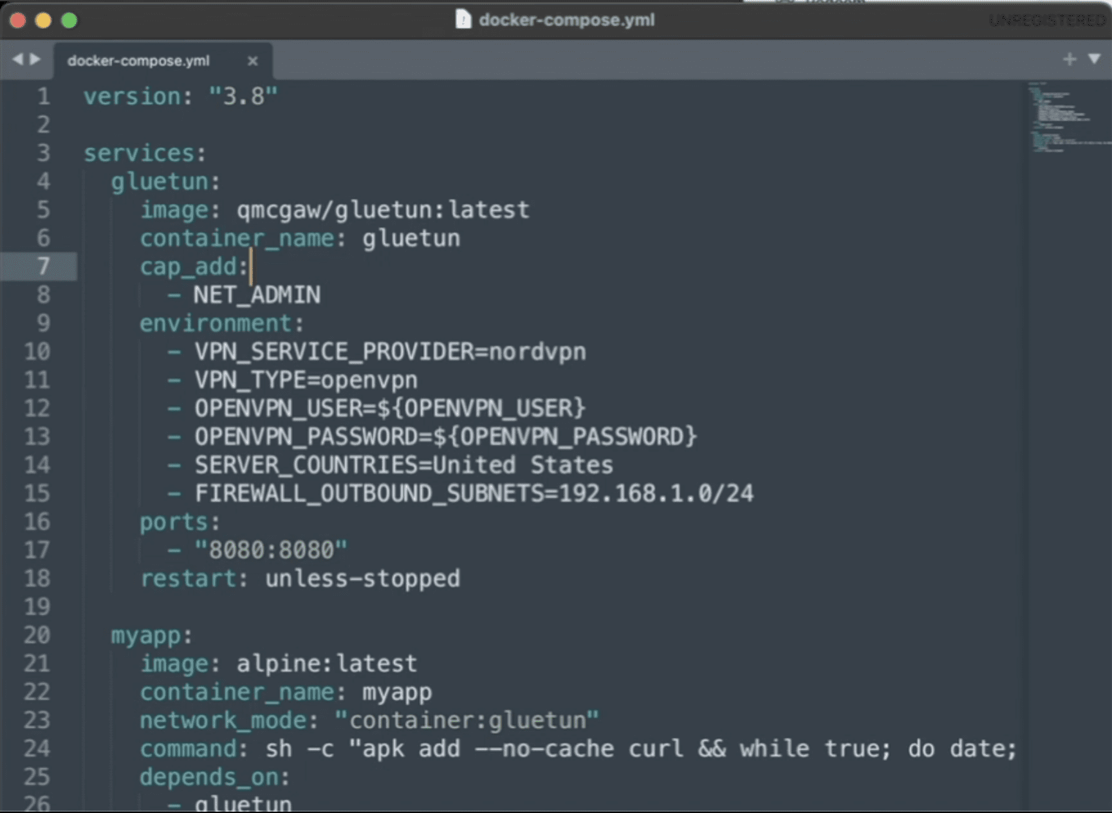Open the tab list dropdown arrow
Image resolution: width=1112 pixels, height=813 pixels.
(x=1094, y=59)
